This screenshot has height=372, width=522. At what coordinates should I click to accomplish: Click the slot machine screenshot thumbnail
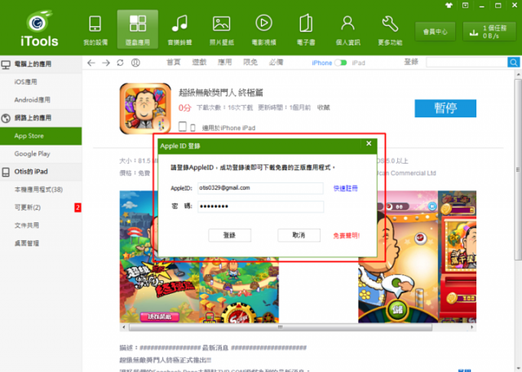point(457,256)
